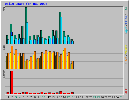This screenshot has height=100, width=129.
Task: Select green day 3 axis label
Action: [x=16, y=97]
